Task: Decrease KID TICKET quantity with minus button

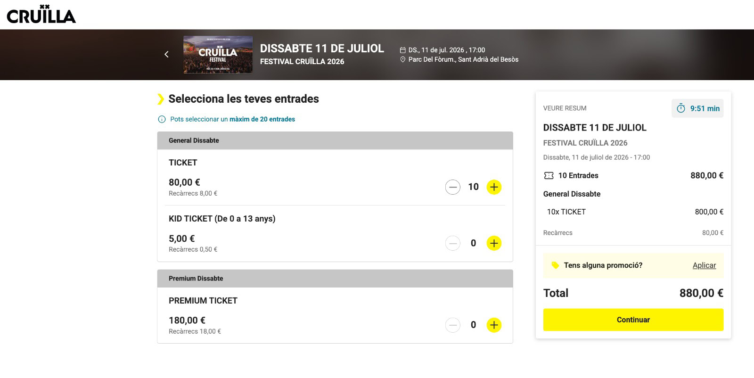Action: pos(452,243)
